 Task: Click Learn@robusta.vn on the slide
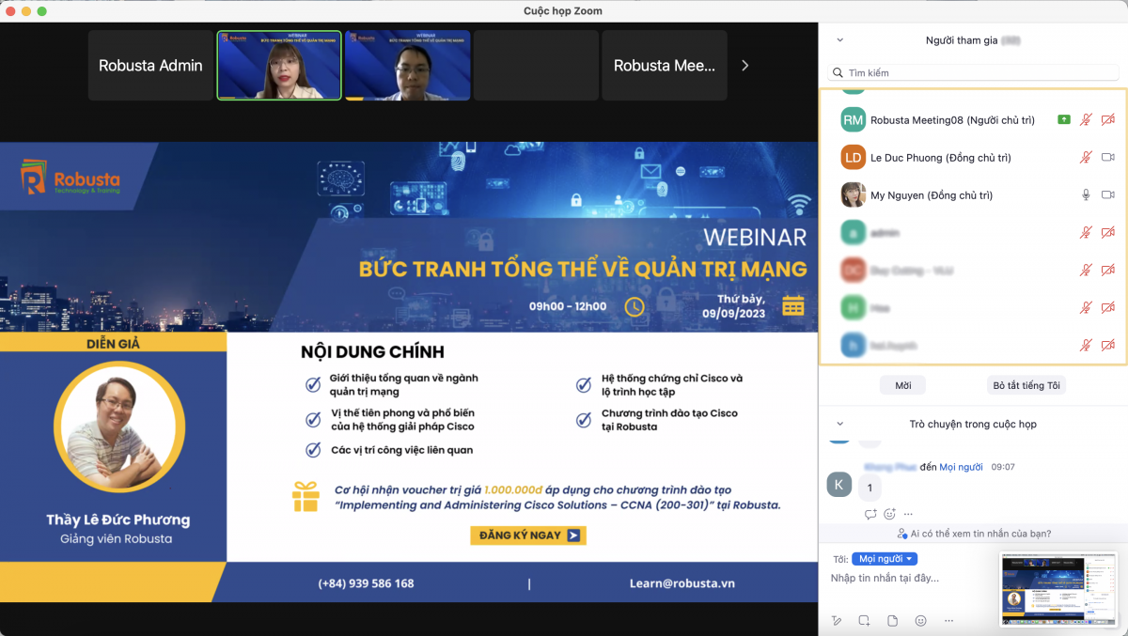pyautogui.click(x=682, y=583)
